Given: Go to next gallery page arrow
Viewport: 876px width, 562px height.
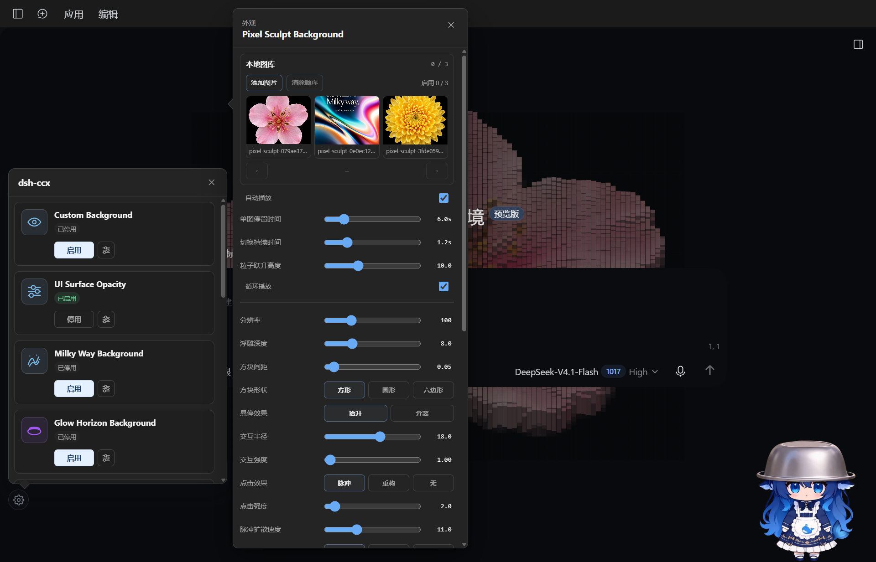Looking at the screenshot, I should (437, 171).
